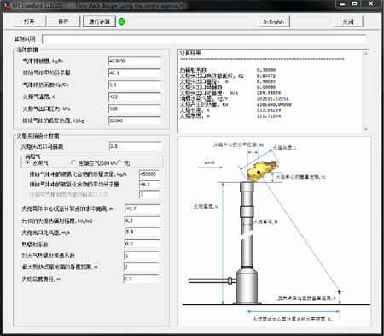The width and height of the screenshot is (384, 336).
Task: Click vertical distance from ground field 2
Action: pos(142,268)
